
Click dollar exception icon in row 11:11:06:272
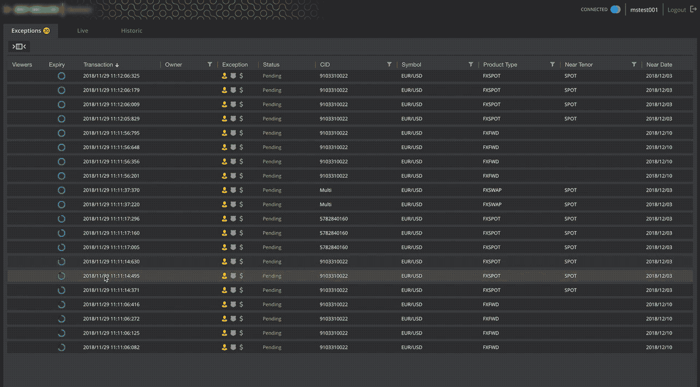point(241,319)
